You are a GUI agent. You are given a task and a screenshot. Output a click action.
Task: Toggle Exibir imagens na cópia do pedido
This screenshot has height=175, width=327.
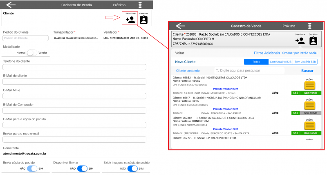133,168
